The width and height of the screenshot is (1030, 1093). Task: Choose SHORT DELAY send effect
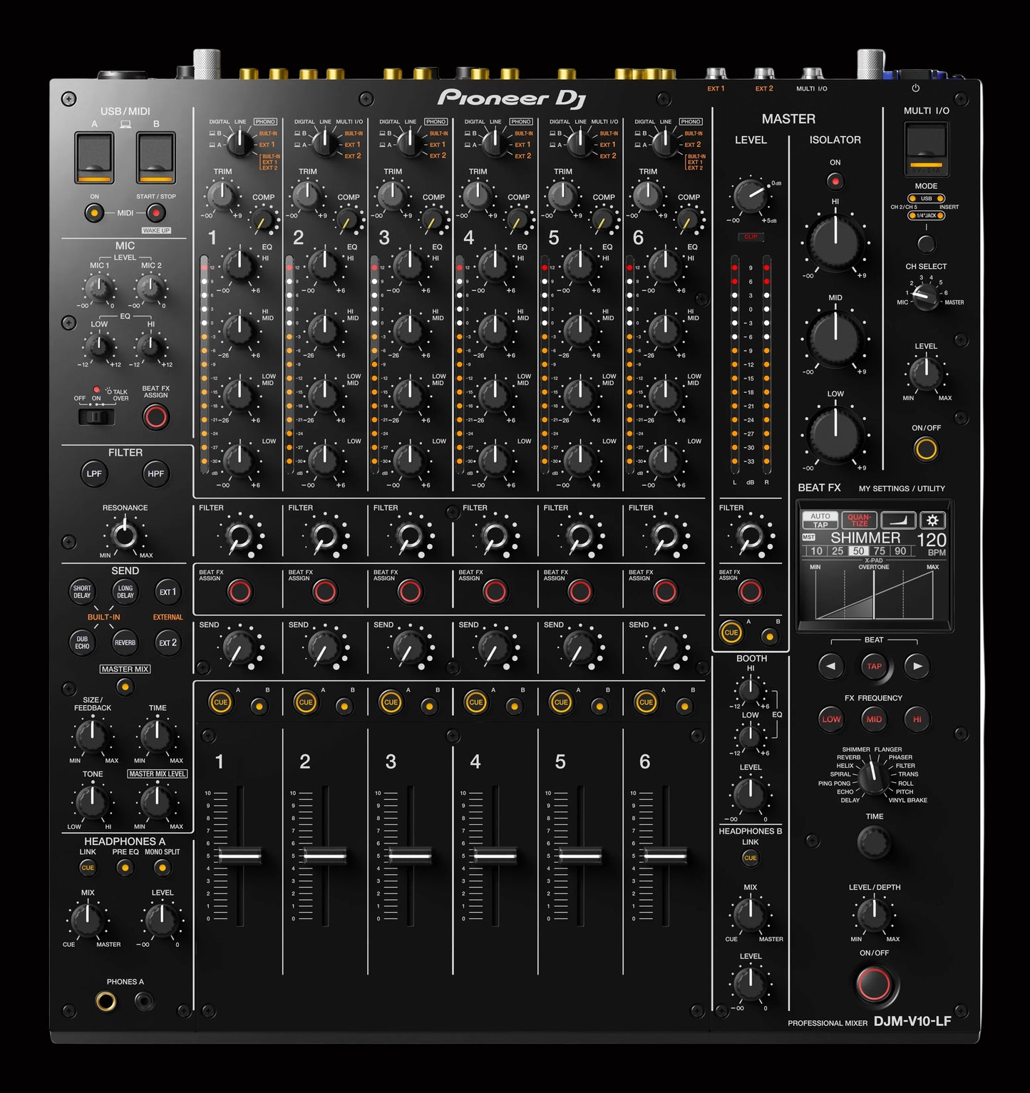82,592
